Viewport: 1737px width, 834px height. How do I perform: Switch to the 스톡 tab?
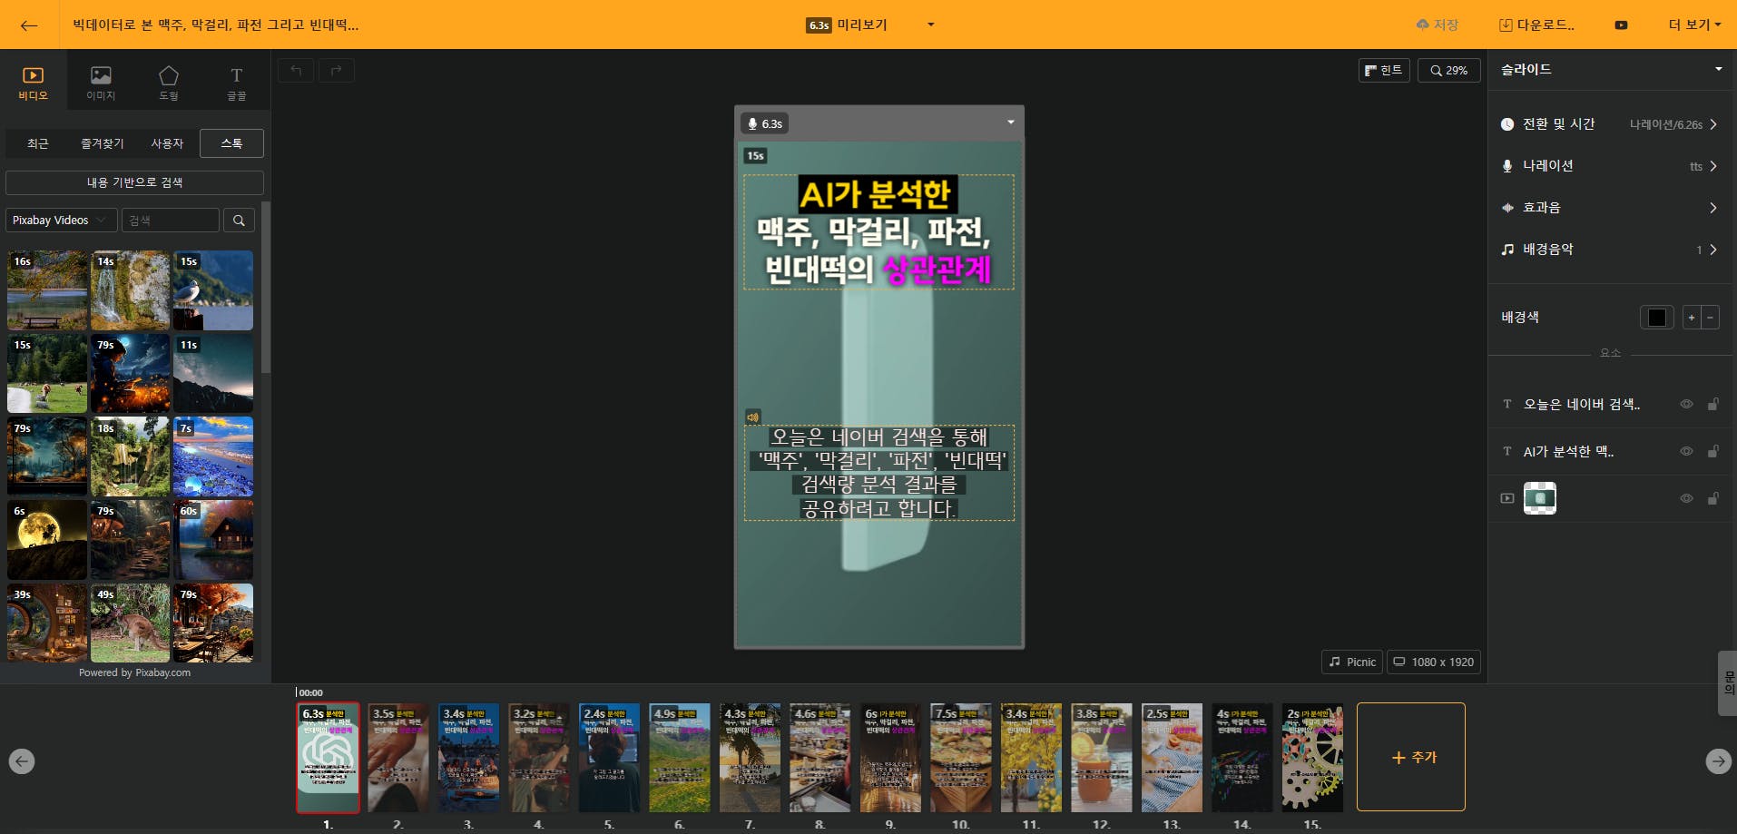(x=232, y=143)
